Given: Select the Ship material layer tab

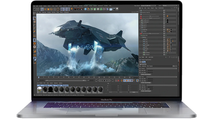Looking at the screenshot, I should [52, 85].
